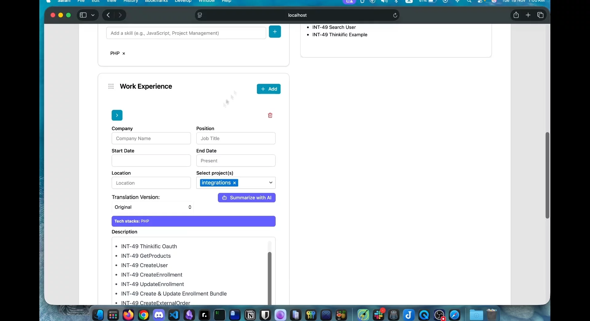This screenshot has width=590, height=321.
Task: Open OBS from the Dock
Action: (439, 315)
